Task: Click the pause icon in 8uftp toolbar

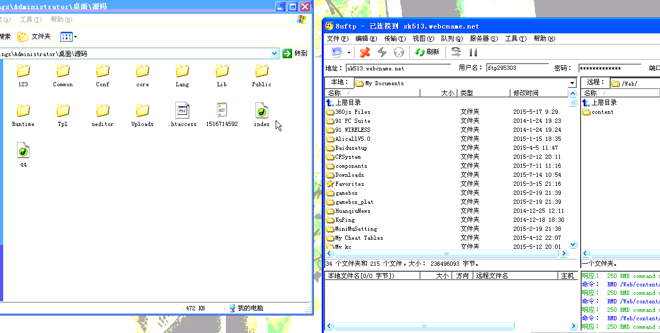Action: coord(473,52)
